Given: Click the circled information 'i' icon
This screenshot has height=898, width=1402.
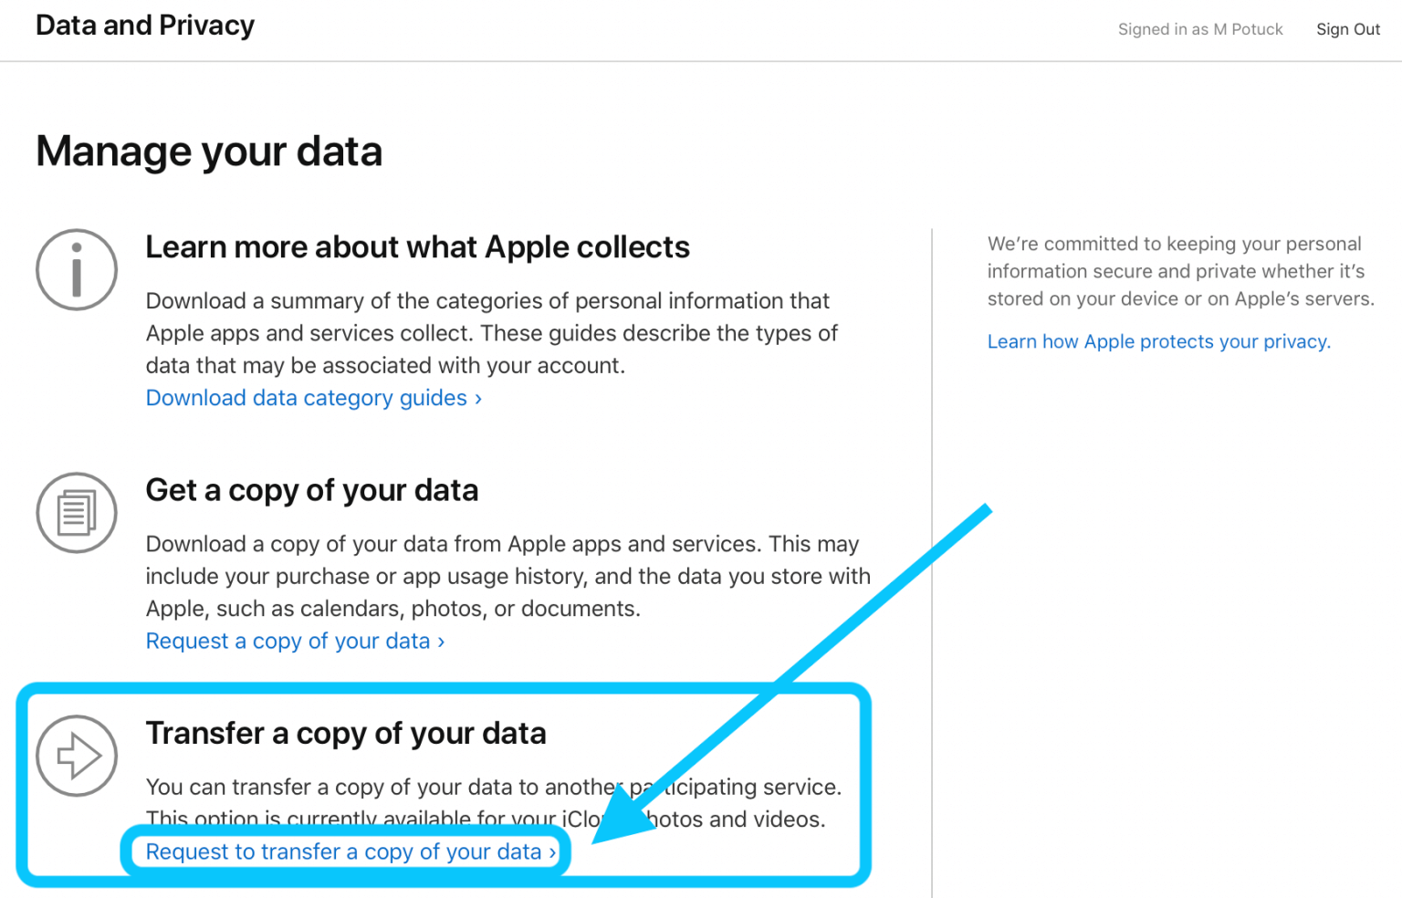Looking at the screenshot, I should [x=77, y=270].
